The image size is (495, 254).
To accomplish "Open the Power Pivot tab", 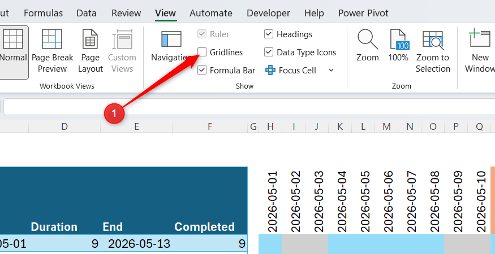I will pyautogui.click(x=363, y=13).
